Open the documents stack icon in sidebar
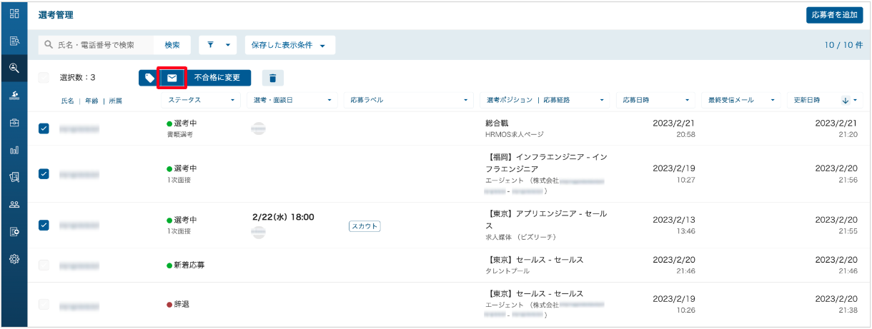This screenshot has width=872, height=329. (14, 177)
